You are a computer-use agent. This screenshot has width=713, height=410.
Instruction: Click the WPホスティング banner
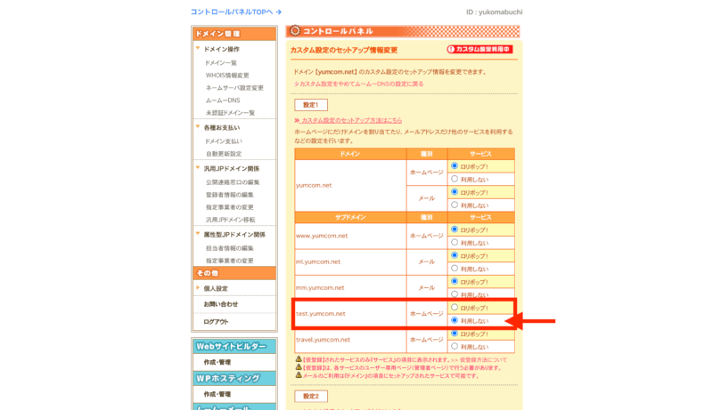coord(234,378)
